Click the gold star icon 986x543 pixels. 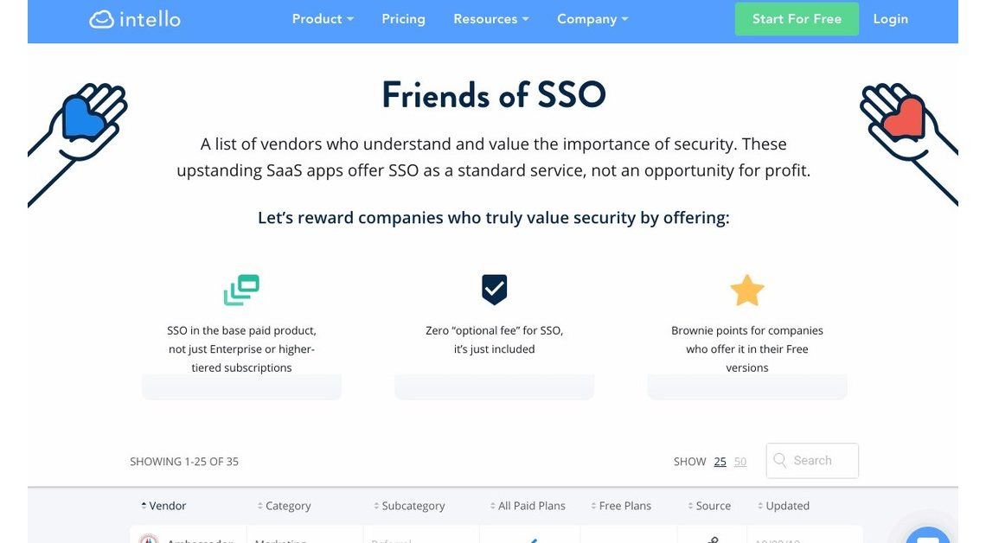coord(746,291)
